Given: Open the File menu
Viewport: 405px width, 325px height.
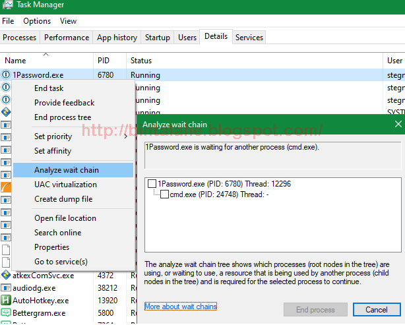Looking at the screenshot, I should pos(8,21).
